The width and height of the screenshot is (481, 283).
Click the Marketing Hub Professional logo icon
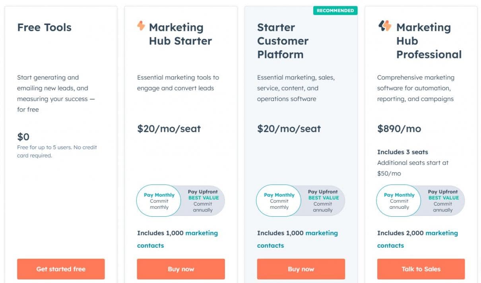(384, 26)
